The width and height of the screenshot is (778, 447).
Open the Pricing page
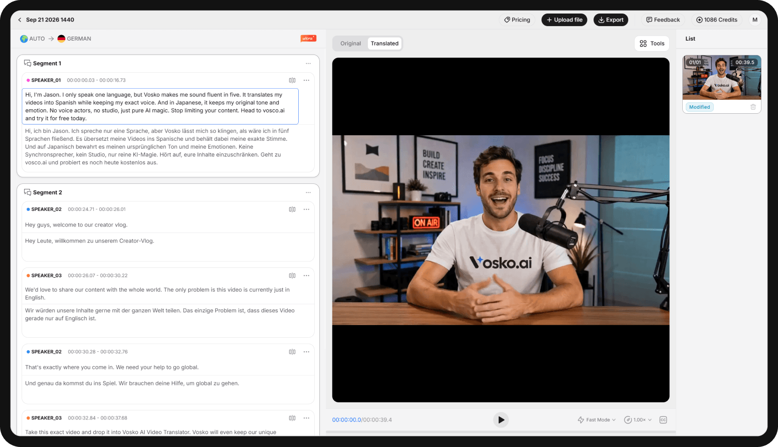tap(517, 20)
